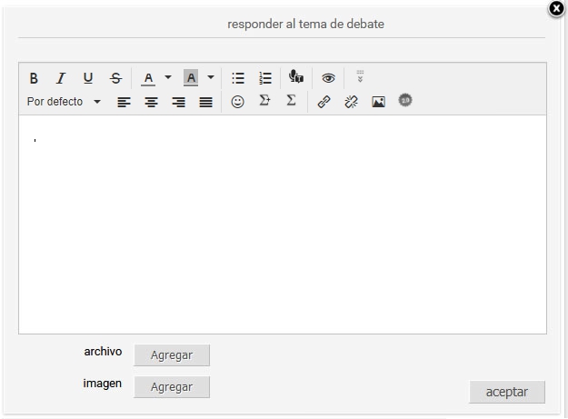This screenshot has height=419, width=568.
Task: Toggle bold formatting
Action: pyautogui.click(x=34, y=78)
